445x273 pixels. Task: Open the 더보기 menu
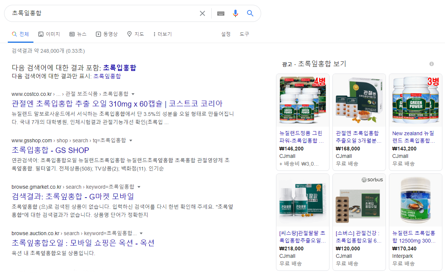[163, 34]
